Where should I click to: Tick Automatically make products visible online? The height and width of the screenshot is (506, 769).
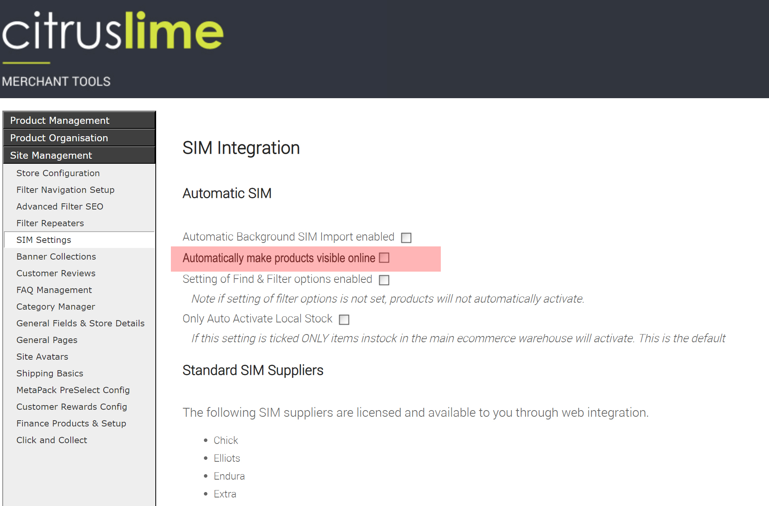(x=384, y=258)
